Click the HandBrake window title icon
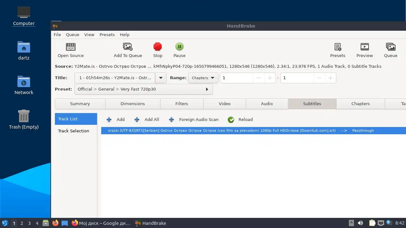Image resolution: width=406 pixels, height=228 pixels. [x=55, y=26]
